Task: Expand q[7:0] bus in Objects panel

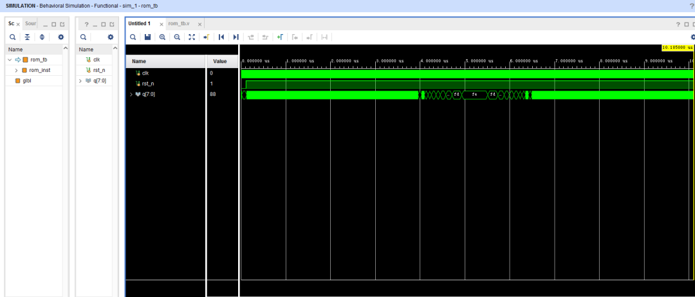Action: [x=80, y=80]
